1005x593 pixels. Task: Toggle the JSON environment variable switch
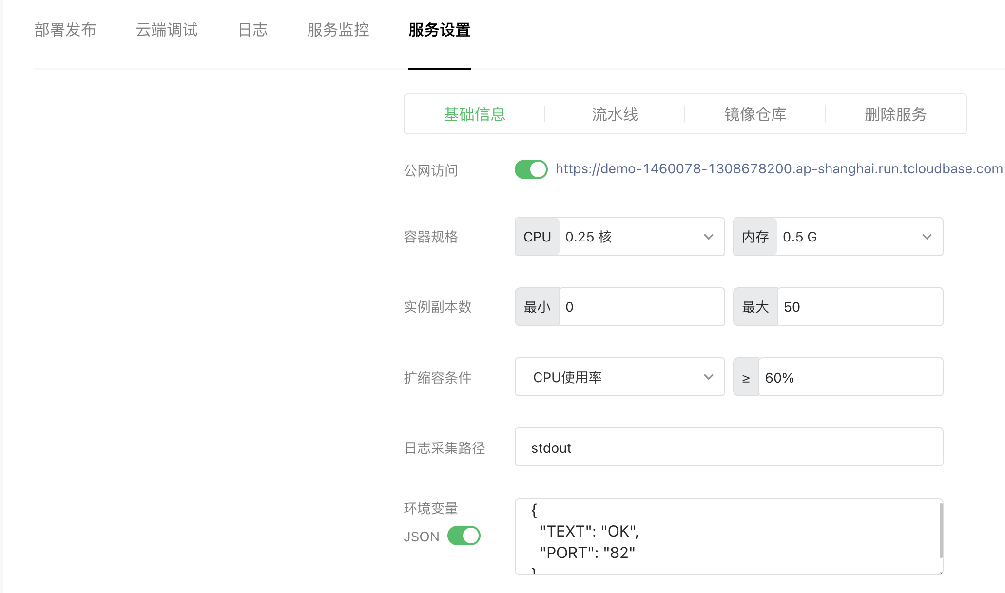(x=464, y=536)
